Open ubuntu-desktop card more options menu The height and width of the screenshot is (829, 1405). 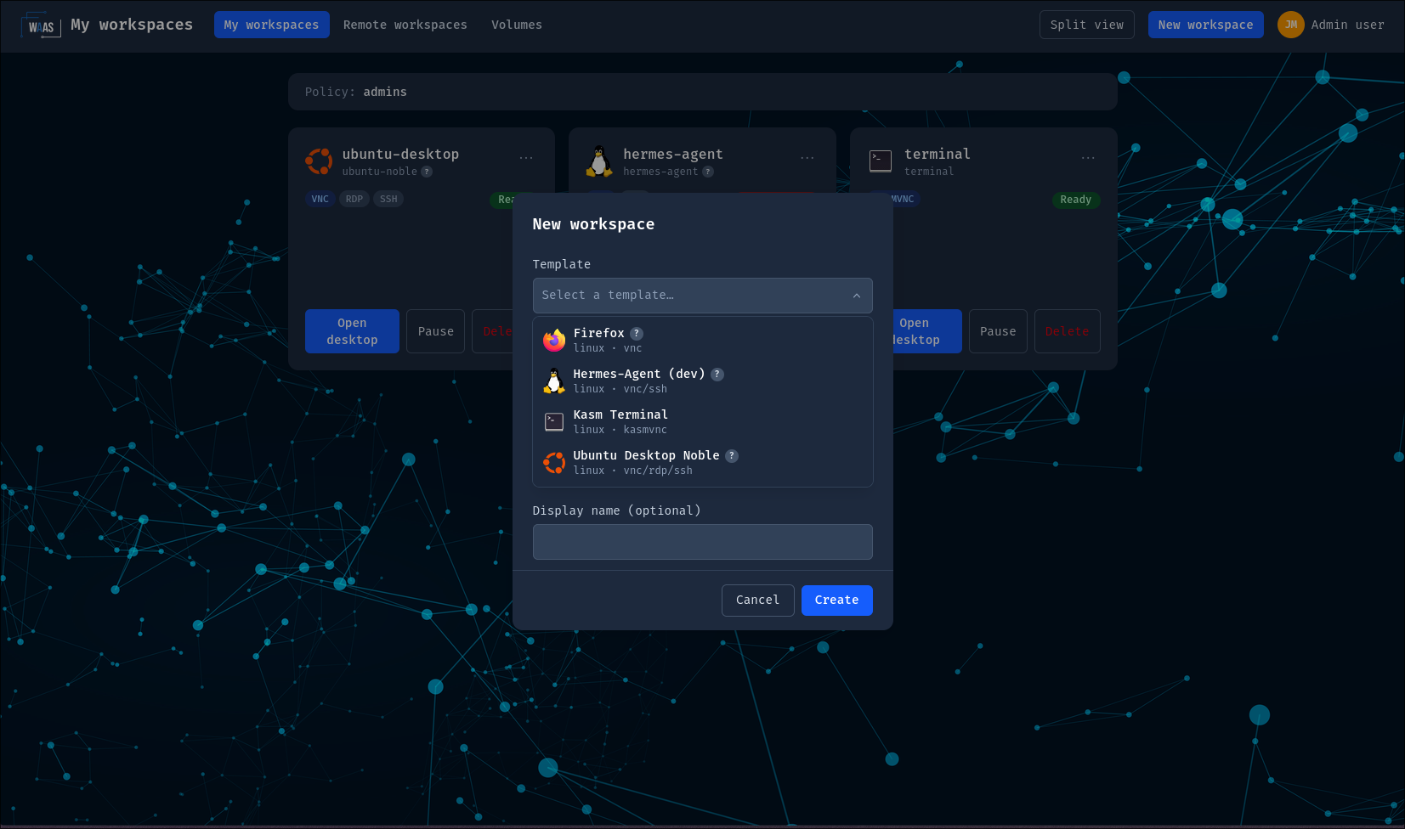[x=526, y=158]
